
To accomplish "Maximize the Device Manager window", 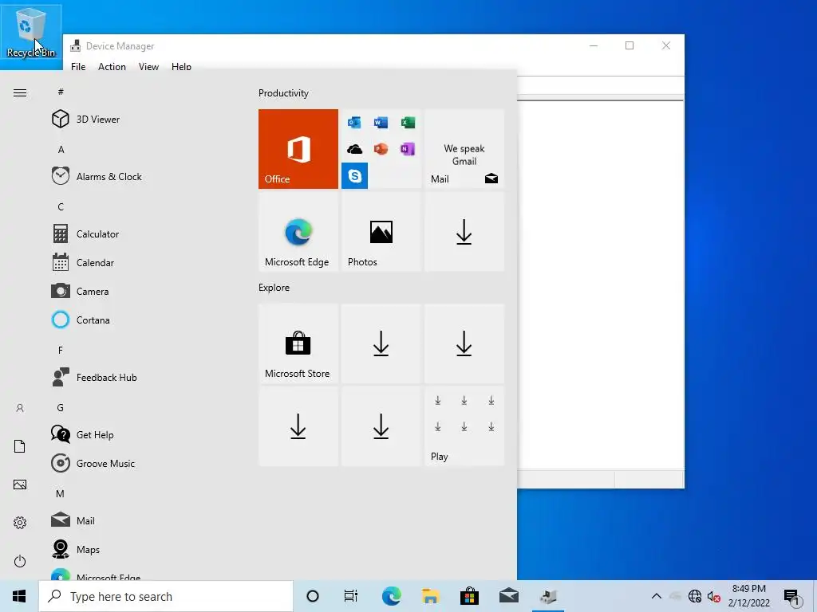I will click(630, 45).
